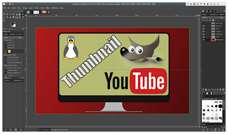Duplicate the selected layer
228x134 pixels.
pyautogui.click(x=215, y=89)
